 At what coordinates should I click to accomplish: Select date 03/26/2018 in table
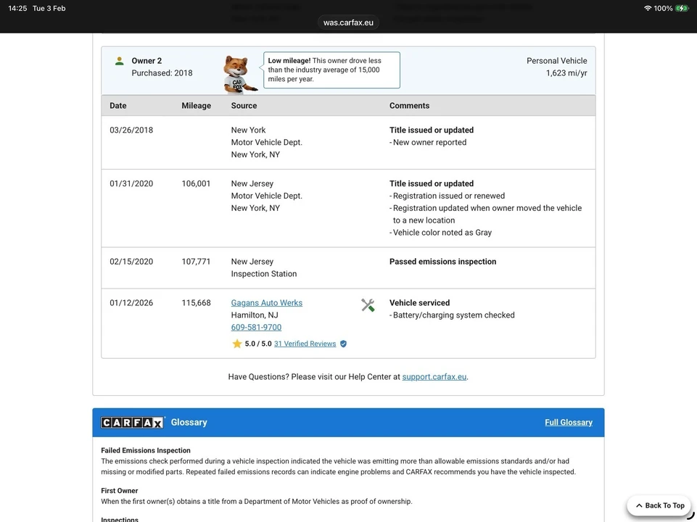[x=131, y=130]
